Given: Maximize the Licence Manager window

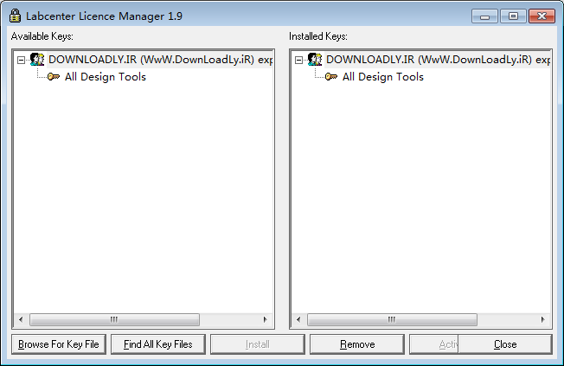Looking at the screenshot, I should click(x=513, y=16).
